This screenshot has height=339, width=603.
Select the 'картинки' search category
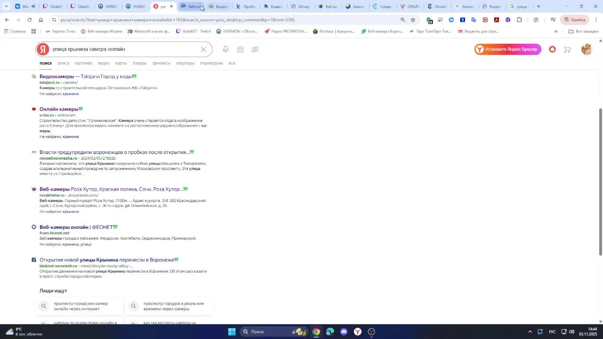tap(83, 63)
